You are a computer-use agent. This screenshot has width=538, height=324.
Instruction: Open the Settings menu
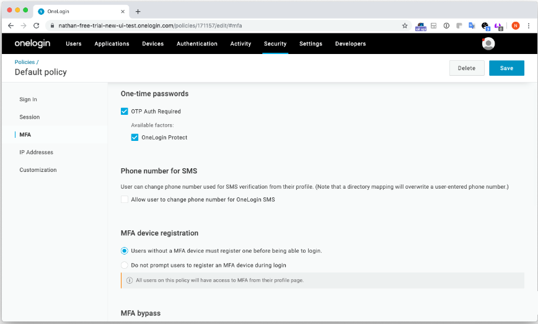tap(311, 43)
